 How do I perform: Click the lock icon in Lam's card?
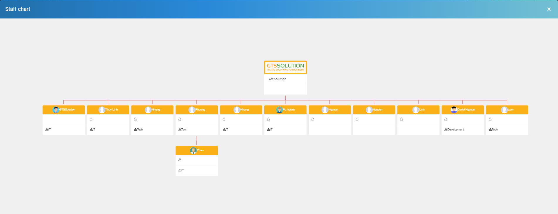point(490,119)
